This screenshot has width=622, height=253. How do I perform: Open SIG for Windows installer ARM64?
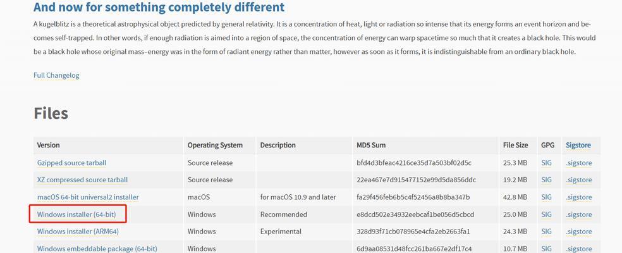546,231
